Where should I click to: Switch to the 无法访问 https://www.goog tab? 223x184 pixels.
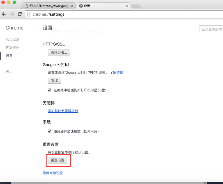(x=48, y=6)
